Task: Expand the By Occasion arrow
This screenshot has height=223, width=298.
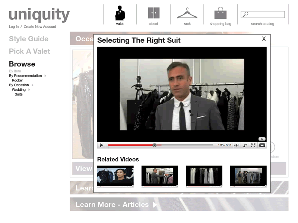Action: point(32,85)
